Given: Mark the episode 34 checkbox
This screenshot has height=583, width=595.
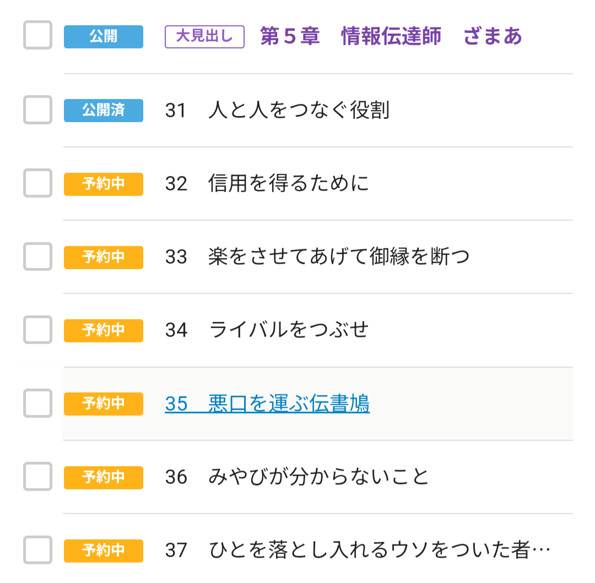Looking at the screenshot, I should pyautogui.click(x=37, y=330).
